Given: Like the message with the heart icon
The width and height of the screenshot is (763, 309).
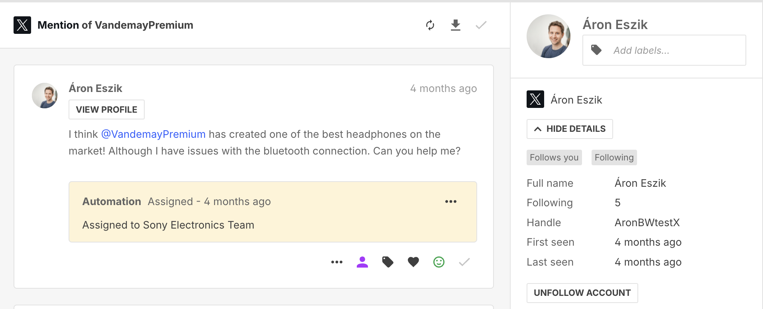Looking at the screenshot, I should tap(413, 262).
